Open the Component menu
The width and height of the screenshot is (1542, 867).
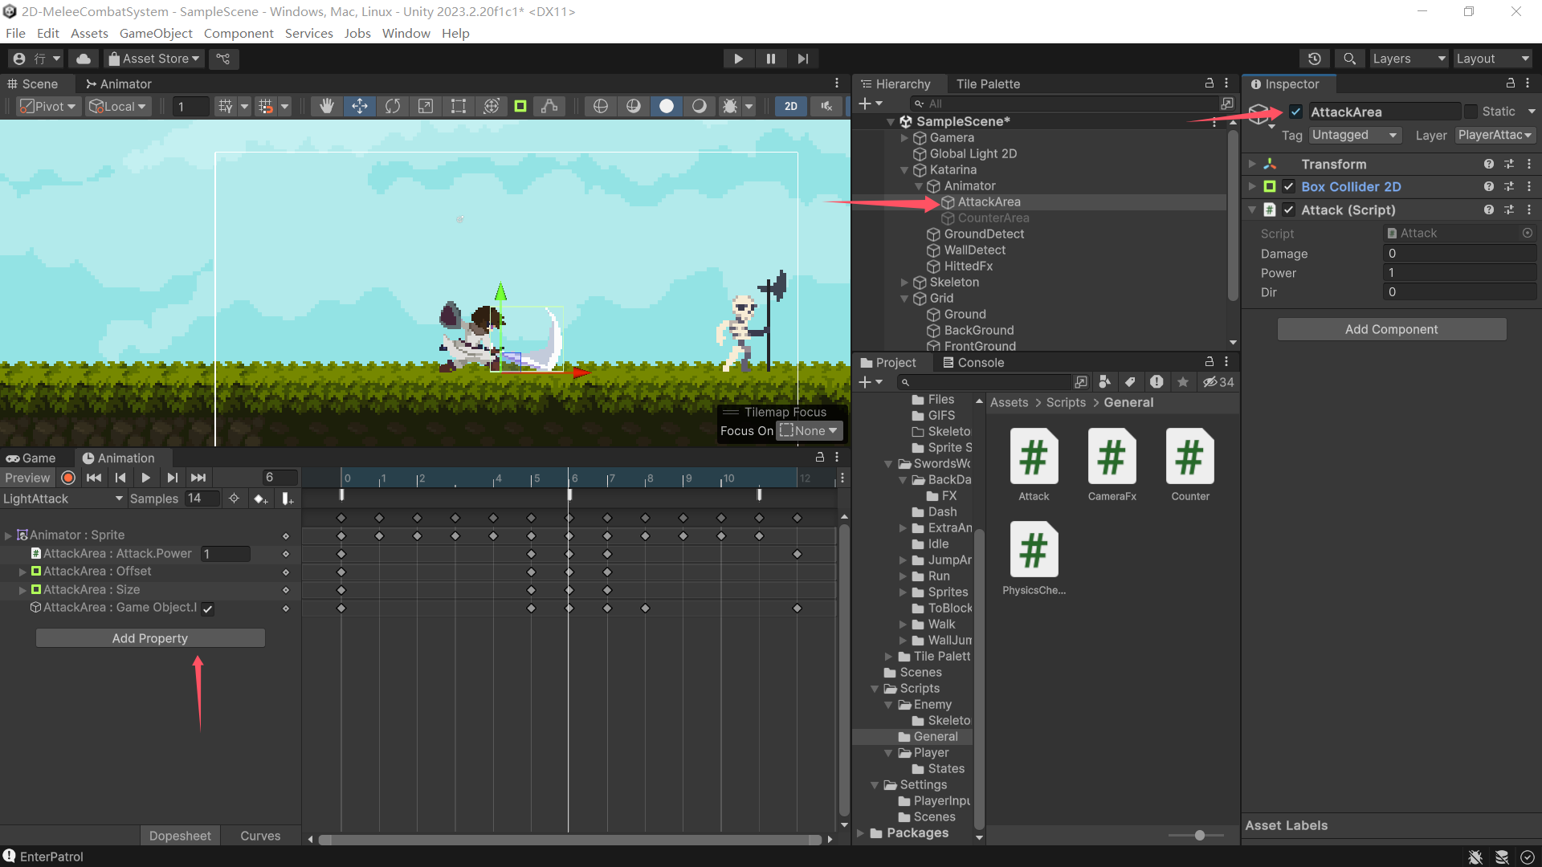(x=239, y=33)
